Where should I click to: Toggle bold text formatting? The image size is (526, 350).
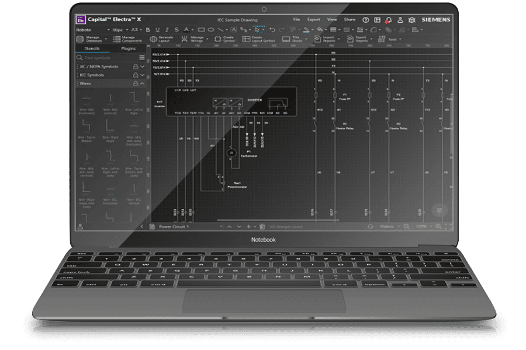148,30
